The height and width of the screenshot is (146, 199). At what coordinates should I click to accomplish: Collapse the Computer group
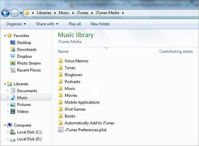[5, 125]
